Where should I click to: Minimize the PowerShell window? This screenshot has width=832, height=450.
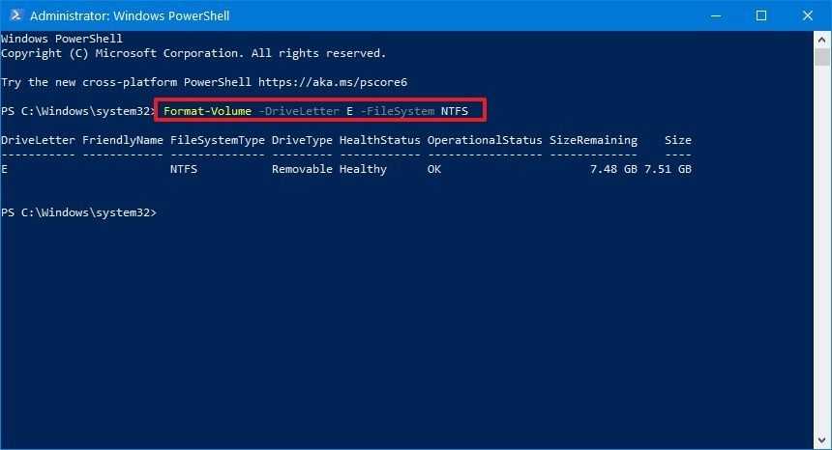pyautogui.click(x=717, y=15)
